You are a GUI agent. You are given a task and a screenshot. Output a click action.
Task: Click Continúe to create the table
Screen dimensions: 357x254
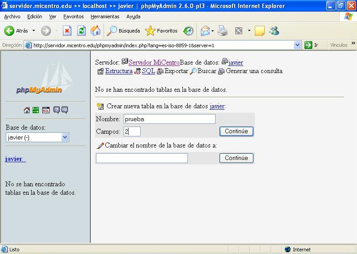click(x=236, y=131)
